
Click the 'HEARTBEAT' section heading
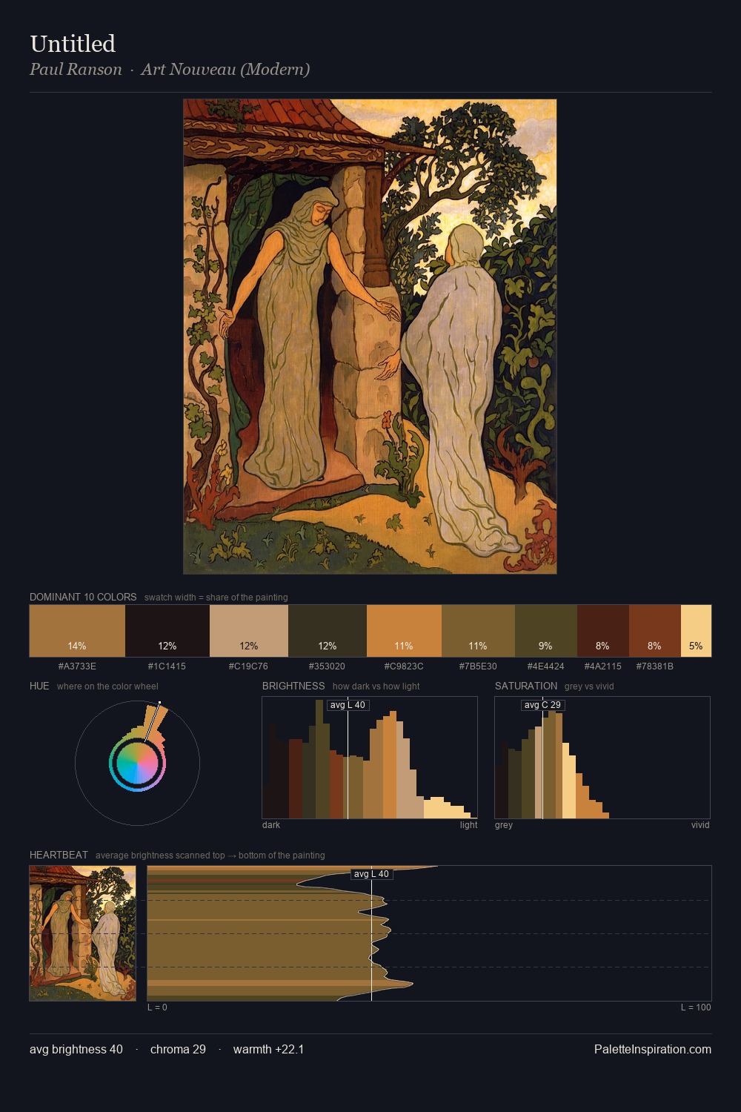pos(59,855)
